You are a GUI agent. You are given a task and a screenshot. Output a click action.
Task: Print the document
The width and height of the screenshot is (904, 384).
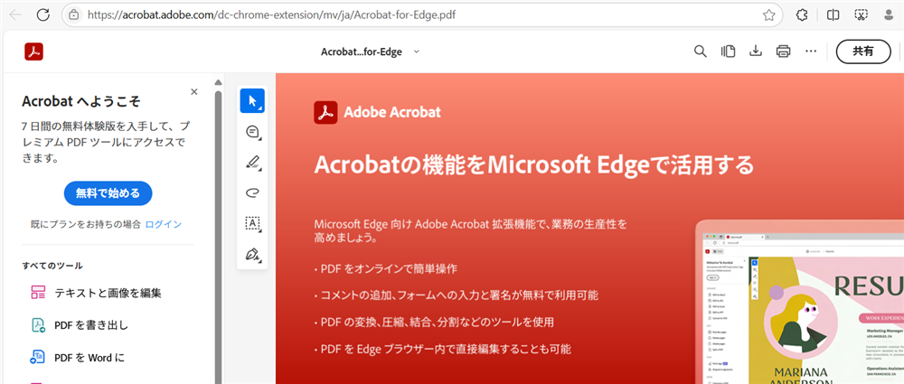coord(784,52)
